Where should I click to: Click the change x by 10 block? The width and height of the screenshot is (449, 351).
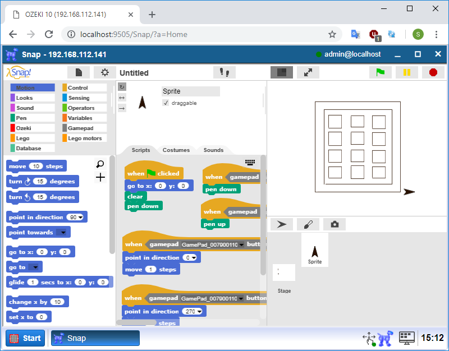37,302
